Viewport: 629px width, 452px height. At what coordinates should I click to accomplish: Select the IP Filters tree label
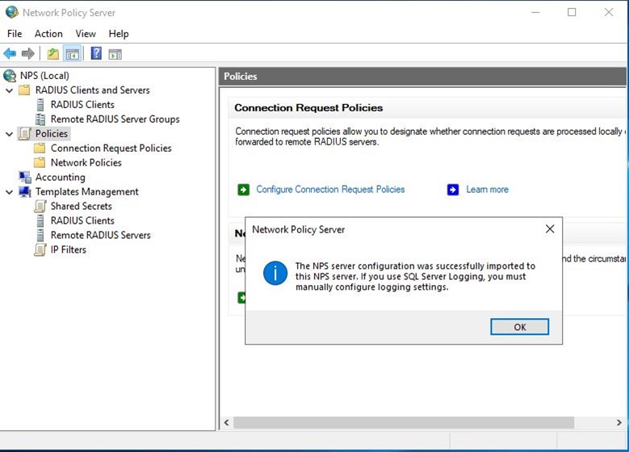pos(68,249)
